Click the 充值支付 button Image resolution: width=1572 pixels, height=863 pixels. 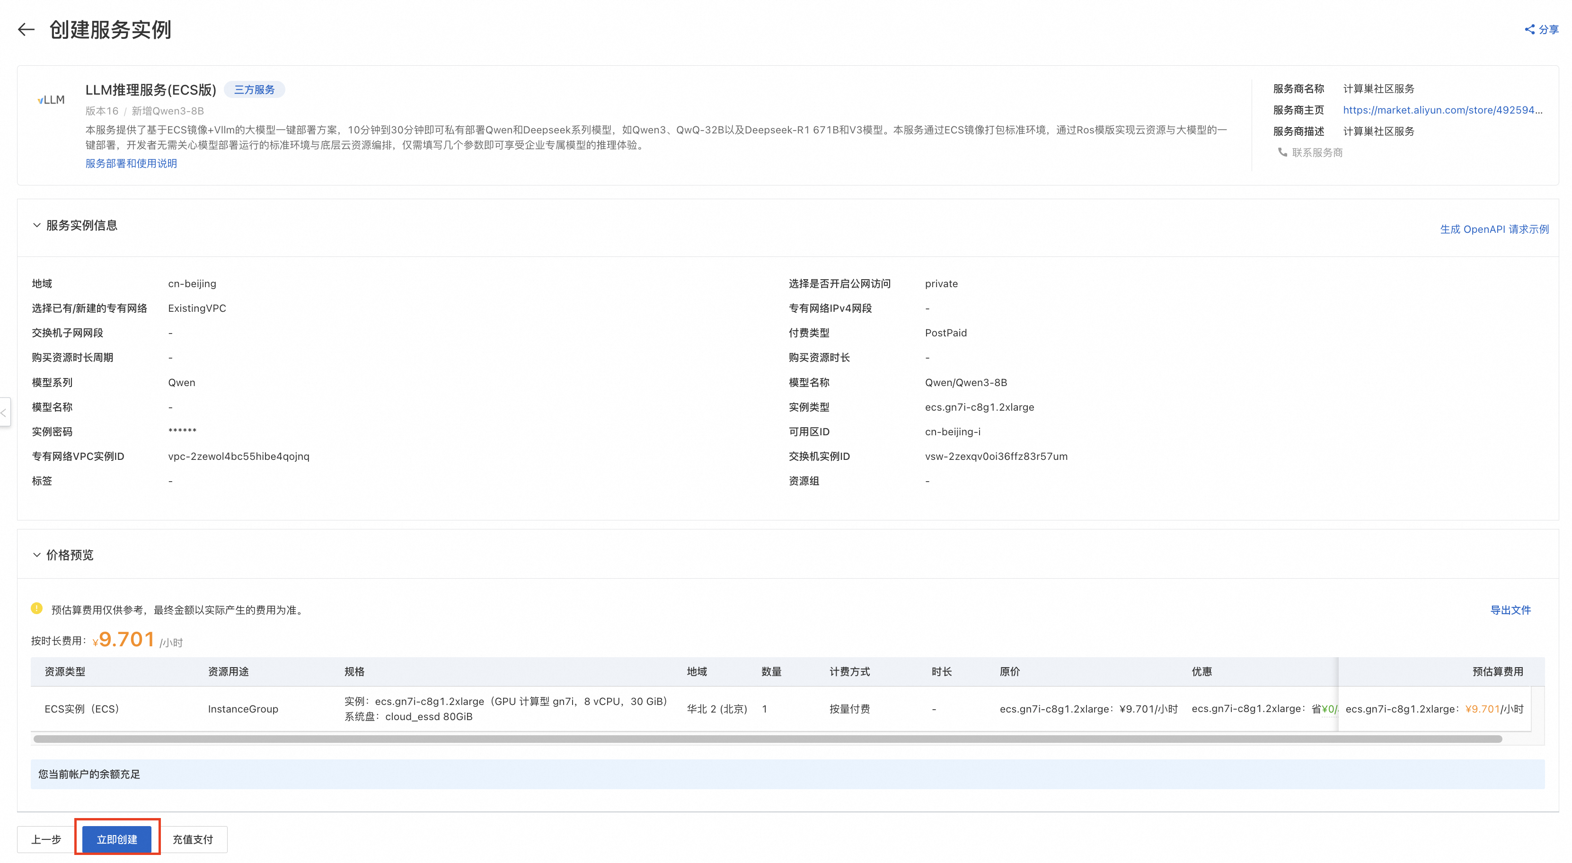(193, 839)
